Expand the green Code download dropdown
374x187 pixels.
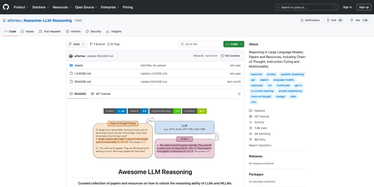(x=233, y=44)
